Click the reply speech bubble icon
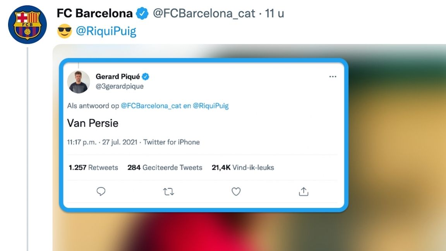This screenshot has height=251, width=446. coord(101,191)
